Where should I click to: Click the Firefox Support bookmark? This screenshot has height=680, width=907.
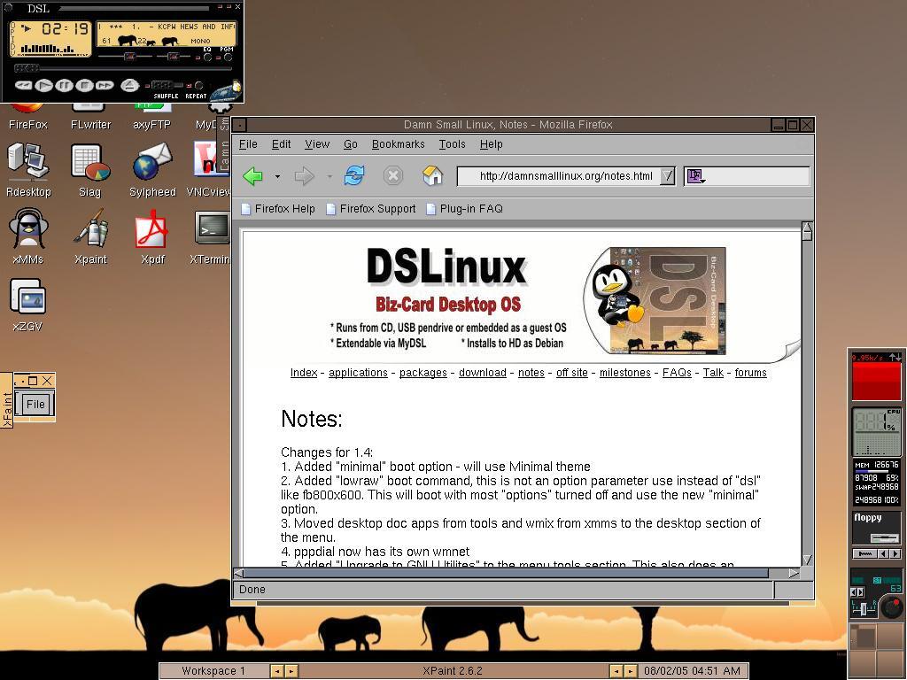tap(377, 209)
